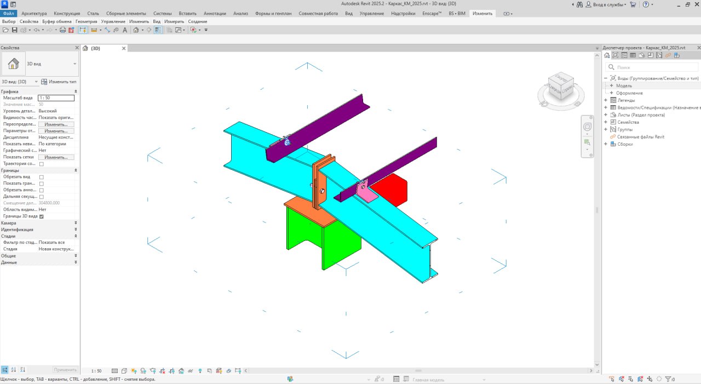Open Sheets icon in Project Browser toolbar
The image size is (701, 384).
pos(641,55)
